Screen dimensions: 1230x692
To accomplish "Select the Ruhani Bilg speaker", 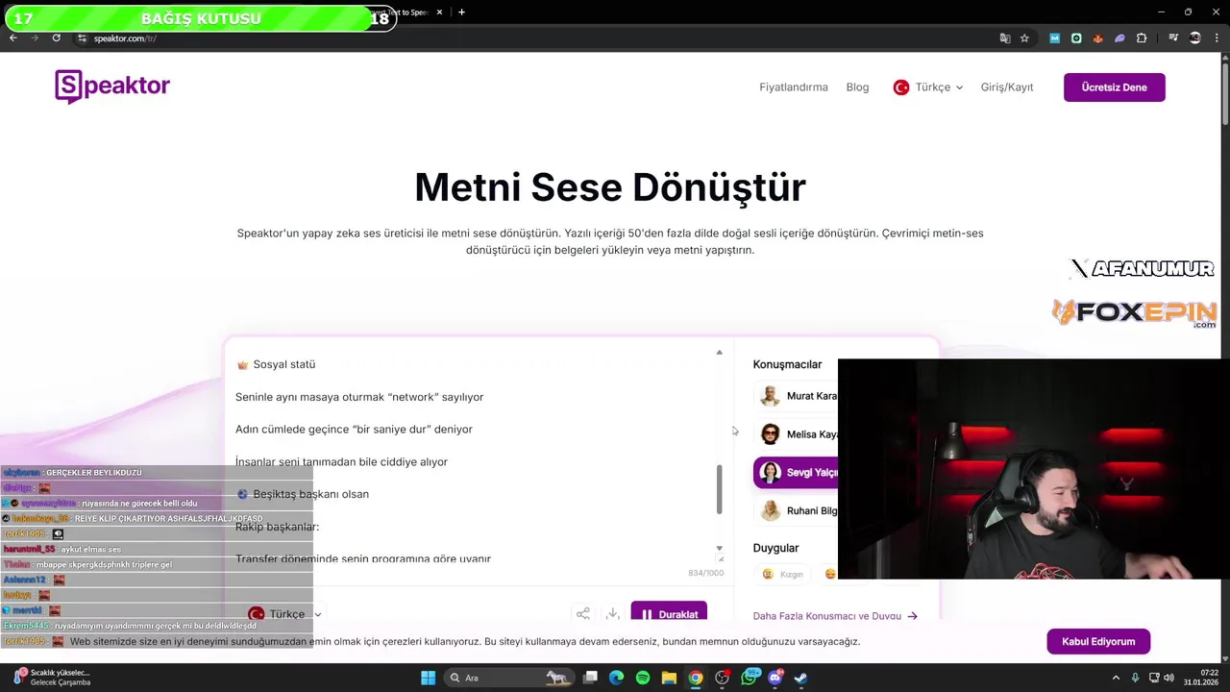I will point(797,511).
